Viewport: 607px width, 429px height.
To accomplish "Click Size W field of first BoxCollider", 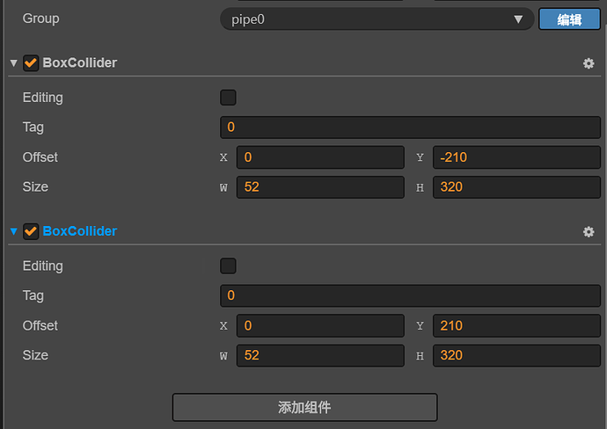I will 320,187.
